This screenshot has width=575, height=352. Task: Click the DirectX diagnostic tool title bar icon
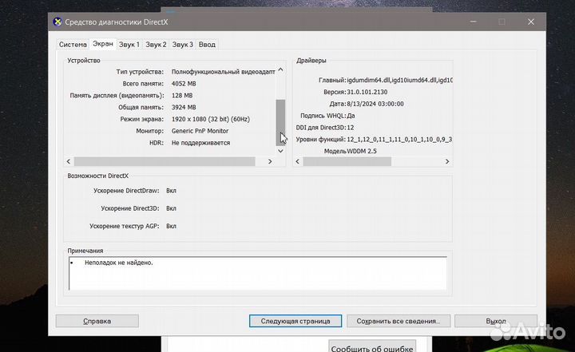[x=57, y=22]
